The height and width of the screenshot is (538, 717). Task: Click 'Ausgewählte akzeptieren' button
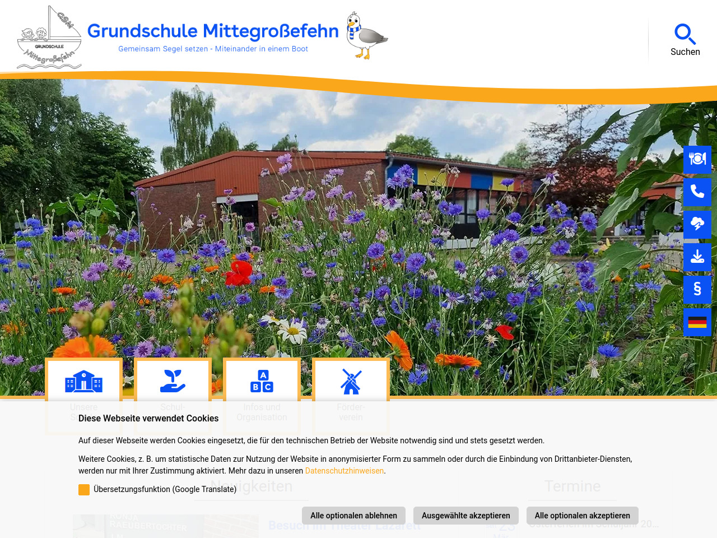tap(465, 516)
